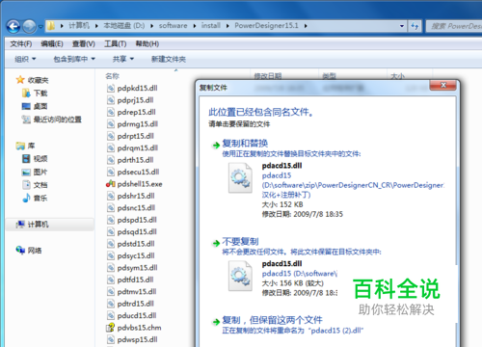Image resolution: width=482 pixels, height=347 pixels.
Task: Focus the PowerDesigner search box
Action: [x=454, y=26]
